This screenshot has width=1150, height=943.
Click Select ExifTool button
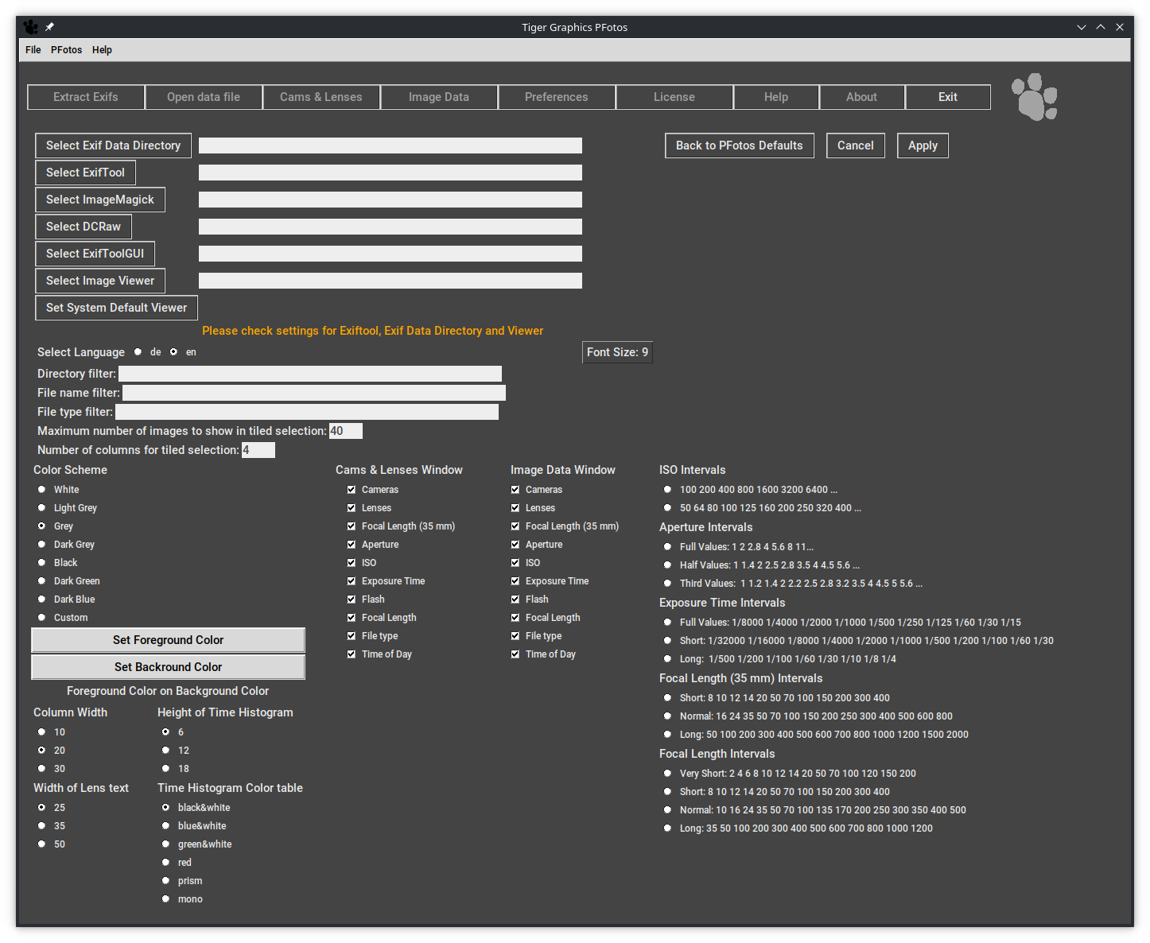pos(85,173)
